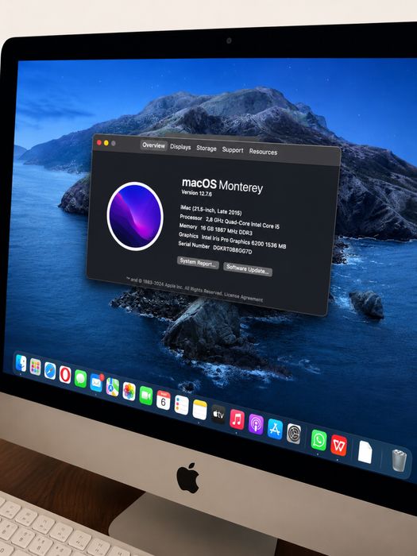This screenshot has width=417, height=556.
Task: Select the Overview tab
Action: click(x=153, y=145)
